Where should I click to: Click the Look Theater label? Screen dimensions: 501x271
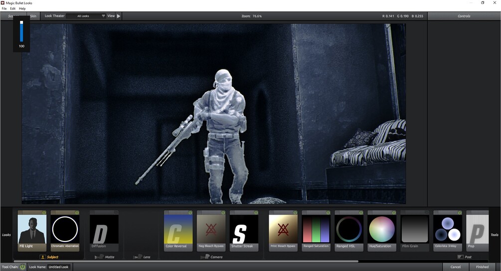point(55,15)
